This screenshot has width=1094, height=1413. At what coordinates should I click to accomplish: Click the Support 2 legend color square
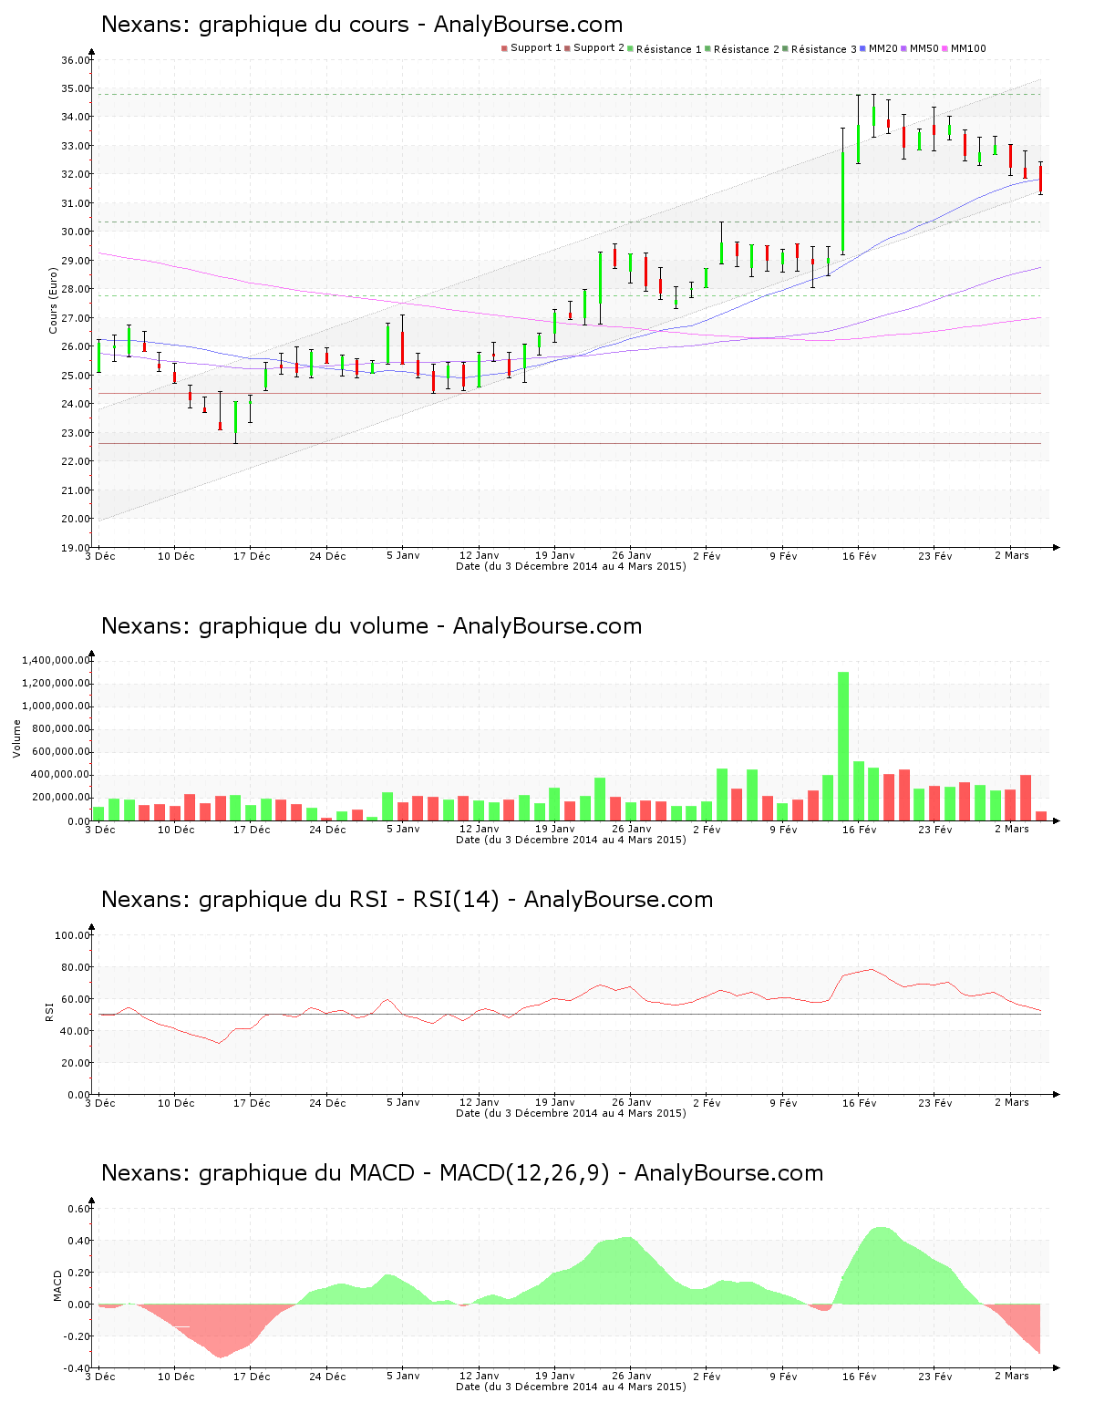(567, 48)
